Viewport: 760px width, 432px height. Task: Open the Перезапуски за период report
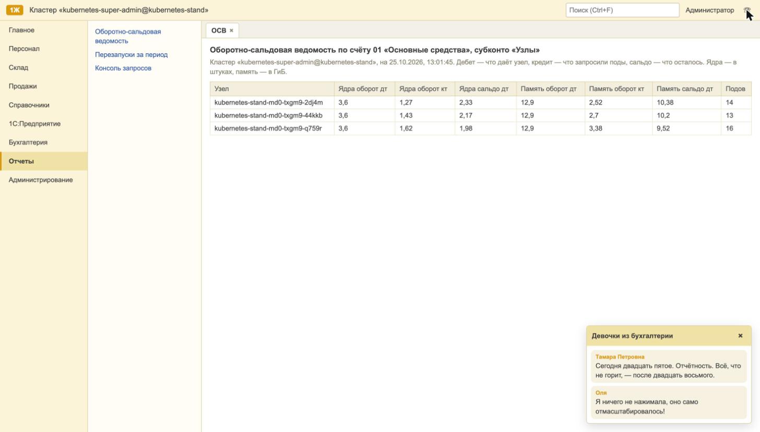click(x=131, y=54)
